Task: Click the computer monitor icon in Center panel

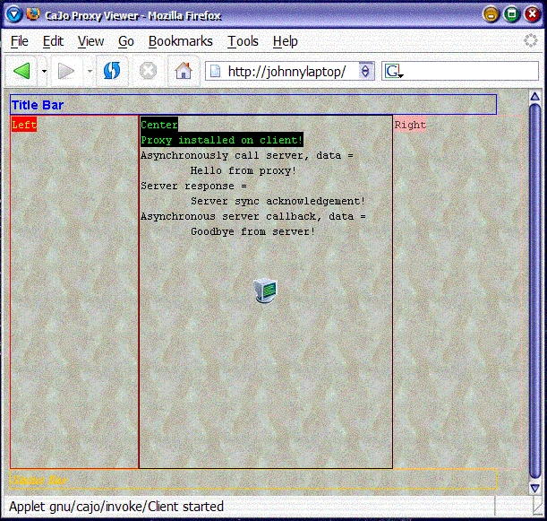Action: [x=265, y=291]
